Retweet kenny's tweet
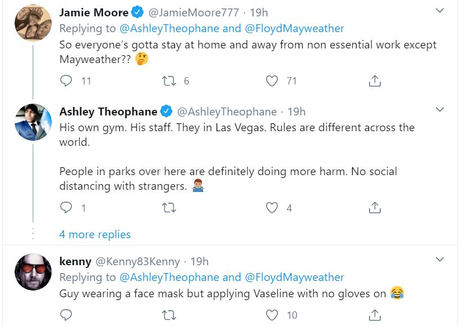459x326 pixels. [x=169, y=315]
